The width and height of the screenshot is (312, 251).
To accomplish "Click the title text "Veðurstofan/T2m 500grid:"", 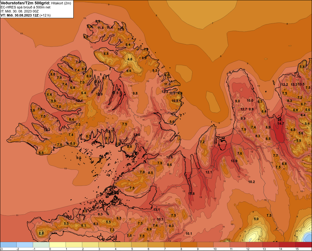I will coord(26,3).
